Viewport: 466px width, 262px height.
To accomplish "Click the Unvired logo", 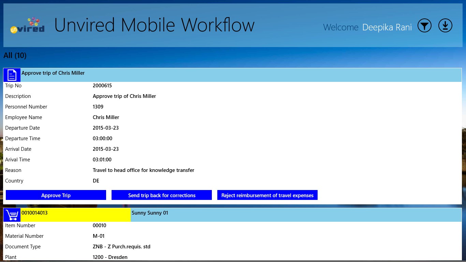I will pyautogui.click(x=27, y=26).
